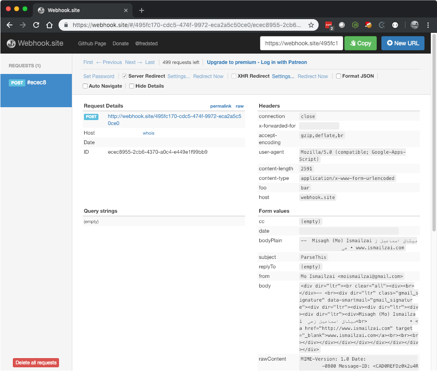Enable the XHR Redirect checkbox

click(234, 76)
